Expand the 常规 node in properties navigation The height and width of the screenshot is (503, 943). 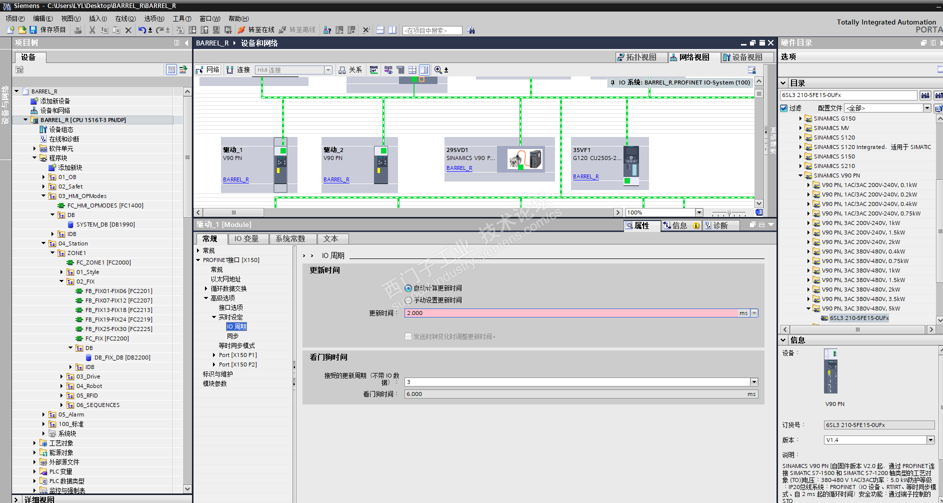coord(199,250)
